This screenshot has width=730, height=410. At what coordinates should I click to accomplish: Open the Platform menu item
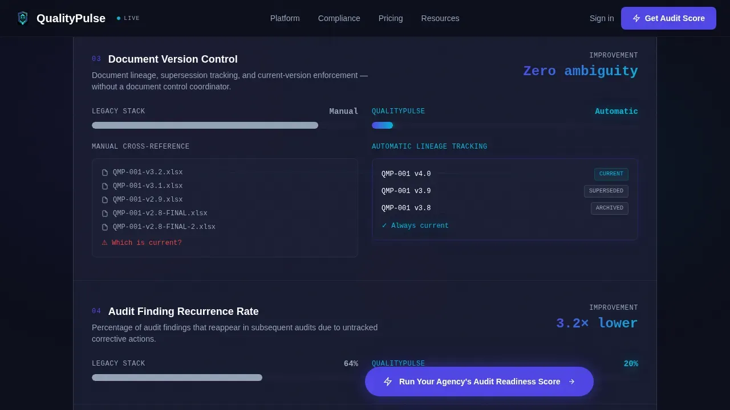pyautogui.click(x=285, y=18)
